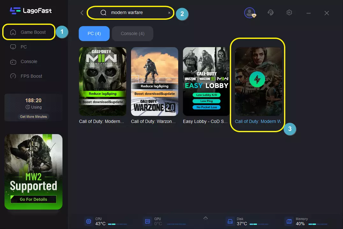This screenshot has height=229, width=343.
Task: Click the Console gamepad icon in sidebar
Action: point(13,62)
